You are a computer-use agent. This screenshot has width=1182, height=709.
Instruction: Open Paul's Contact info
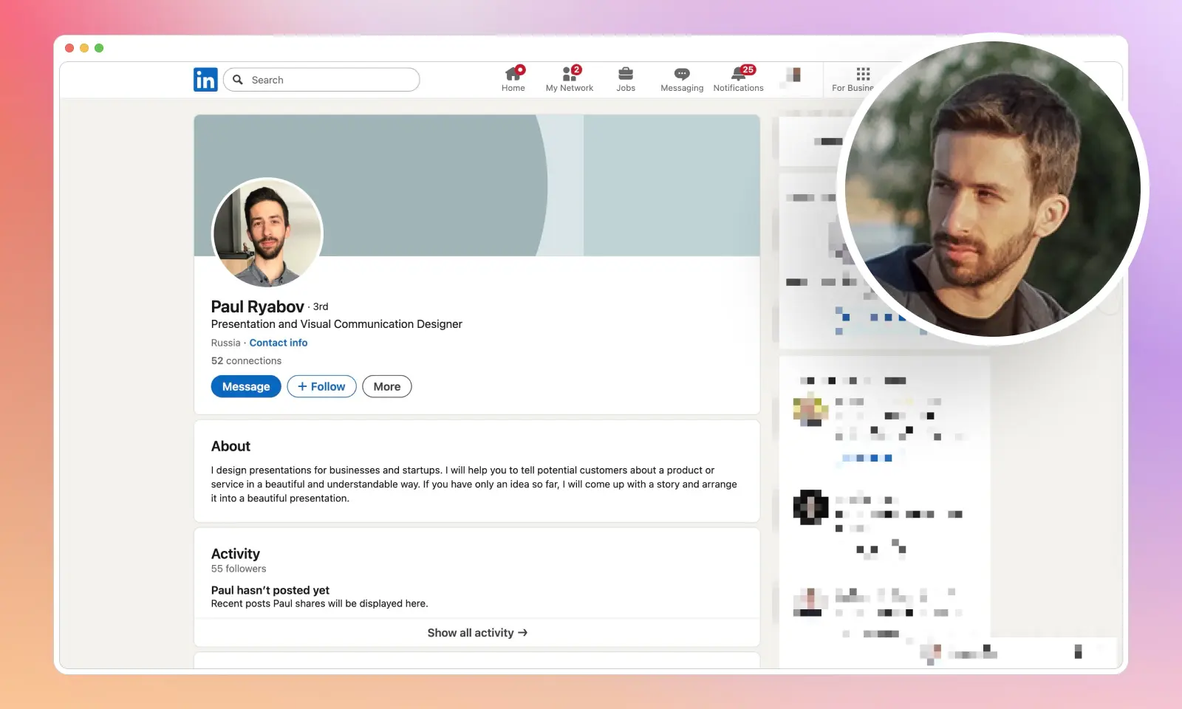coord(279,342)
